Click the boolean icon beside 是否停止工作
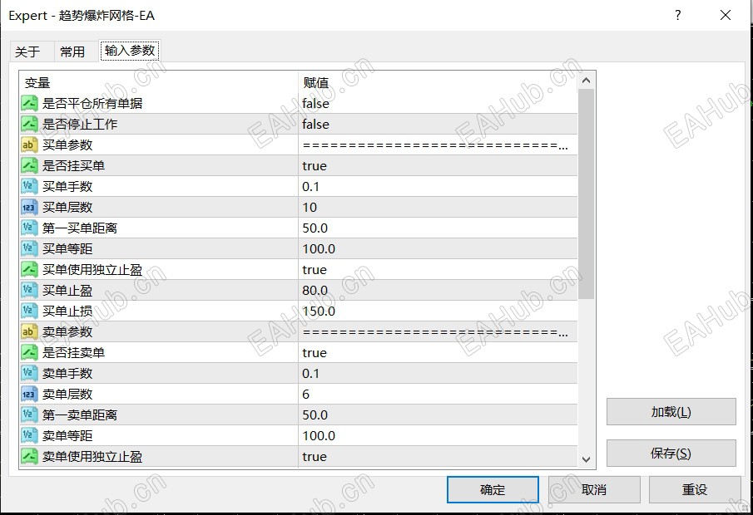The width and height of the screenshot is (753, 515). [29, 125]
